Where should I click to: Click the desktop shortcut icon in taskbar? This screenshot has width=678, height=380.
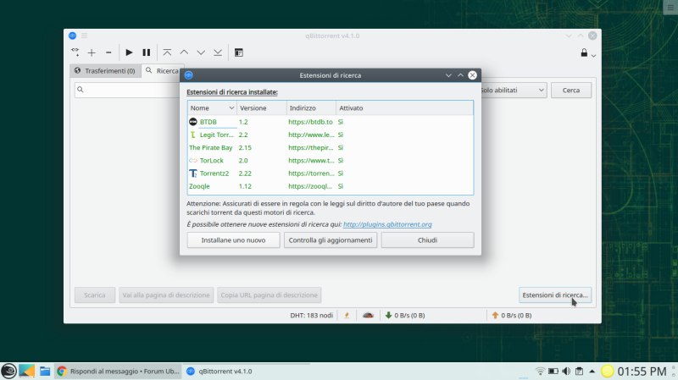(x=26, y=371)
